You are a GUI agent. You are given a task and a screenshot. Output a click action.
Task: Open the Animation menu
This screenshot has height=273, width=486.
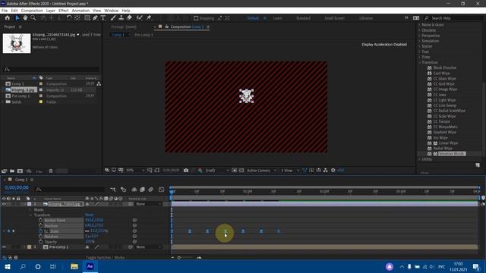click(80, 11)
